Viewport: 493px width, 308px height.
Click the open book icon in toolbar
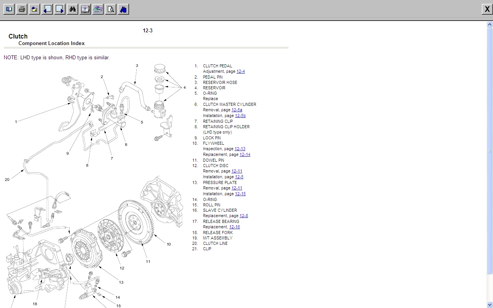pyautogui.click(x=9, y=9)
